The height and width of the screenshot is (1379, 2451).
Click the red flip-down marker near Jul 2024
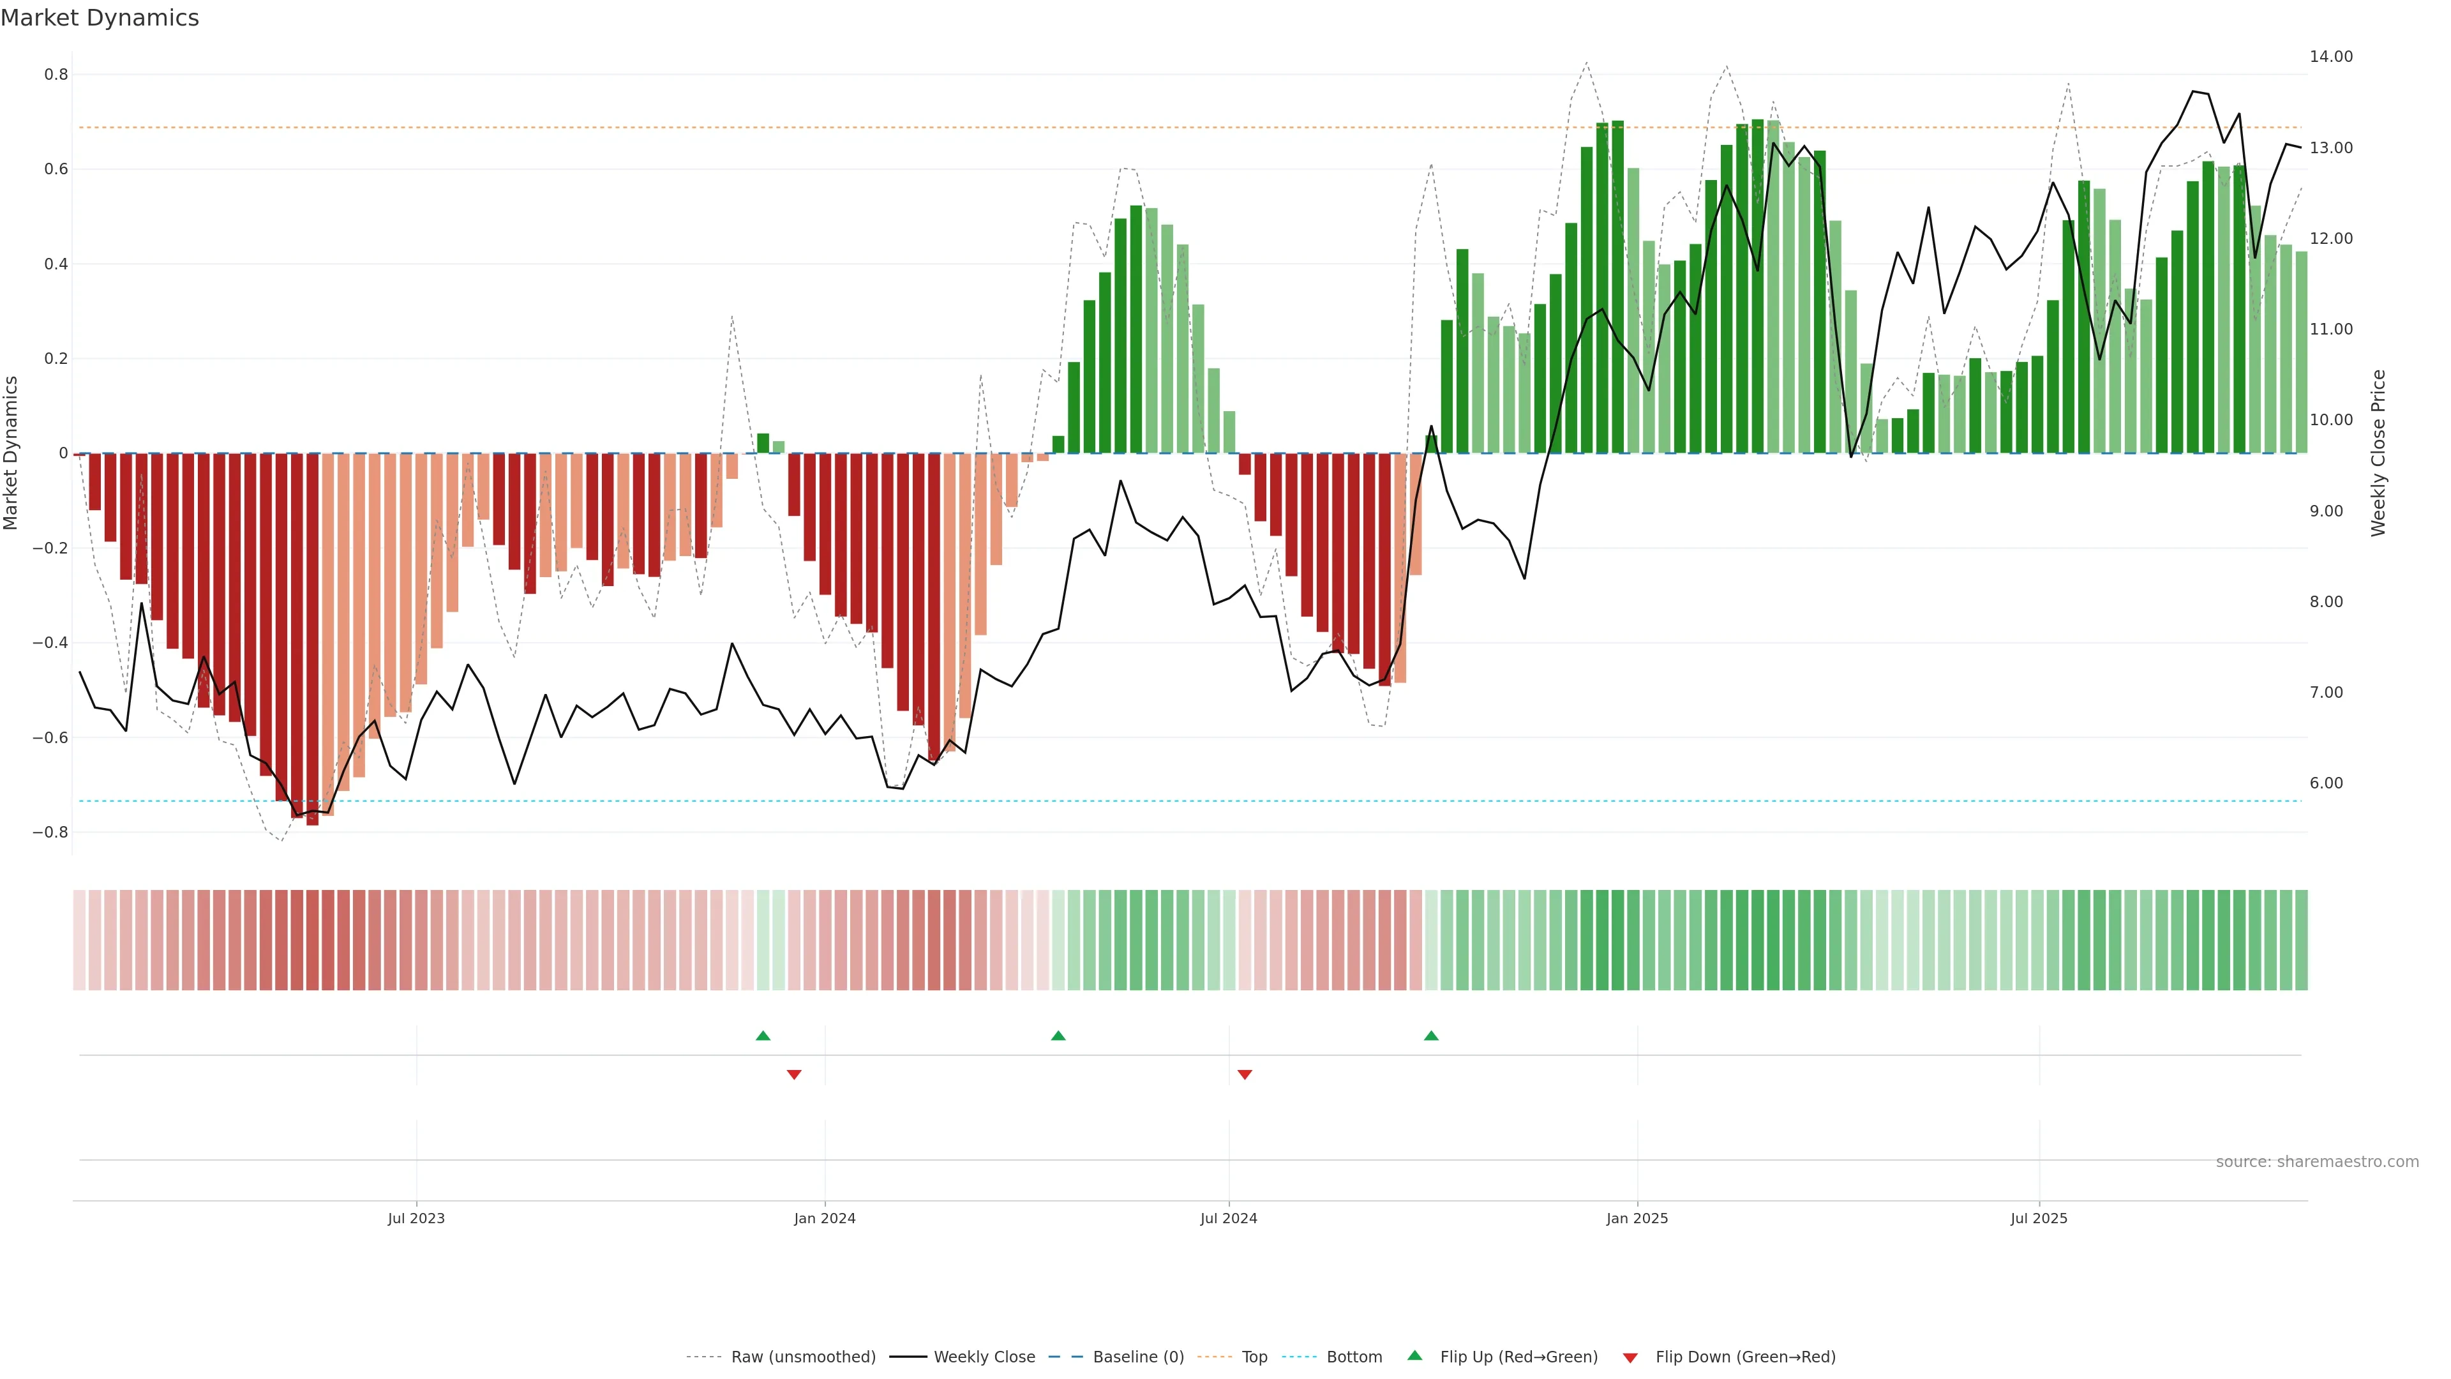tap(1245, 1074)
